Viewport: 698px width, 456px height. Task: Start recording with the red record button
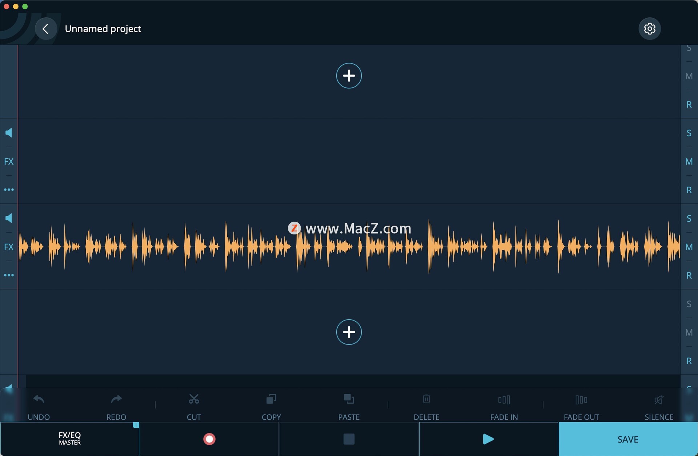click(209, 439)
